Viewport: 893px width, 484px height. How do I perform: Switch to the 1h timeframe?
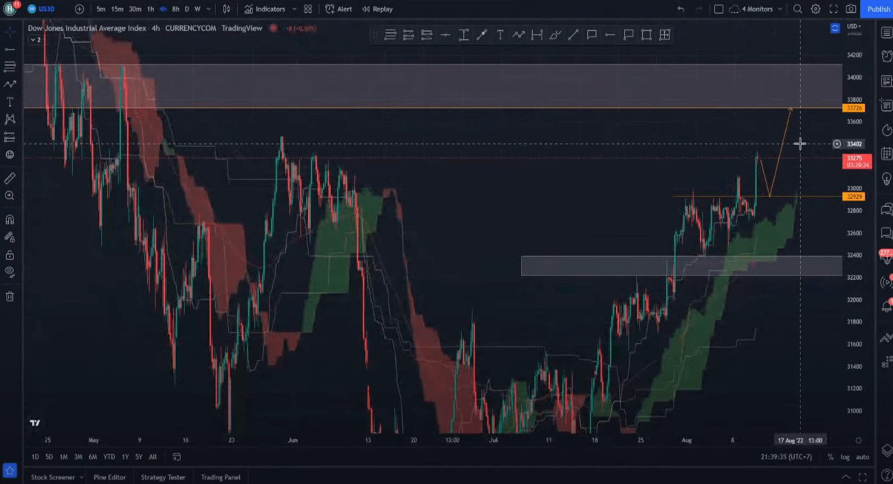coord(151,9)
